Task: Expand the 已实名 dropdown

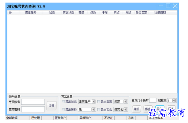Action: pos(121,110)
